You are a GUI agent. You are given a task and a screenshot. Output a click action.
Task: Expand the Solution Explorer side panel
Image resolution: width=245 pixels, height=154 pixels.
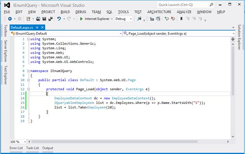point(239,37)
